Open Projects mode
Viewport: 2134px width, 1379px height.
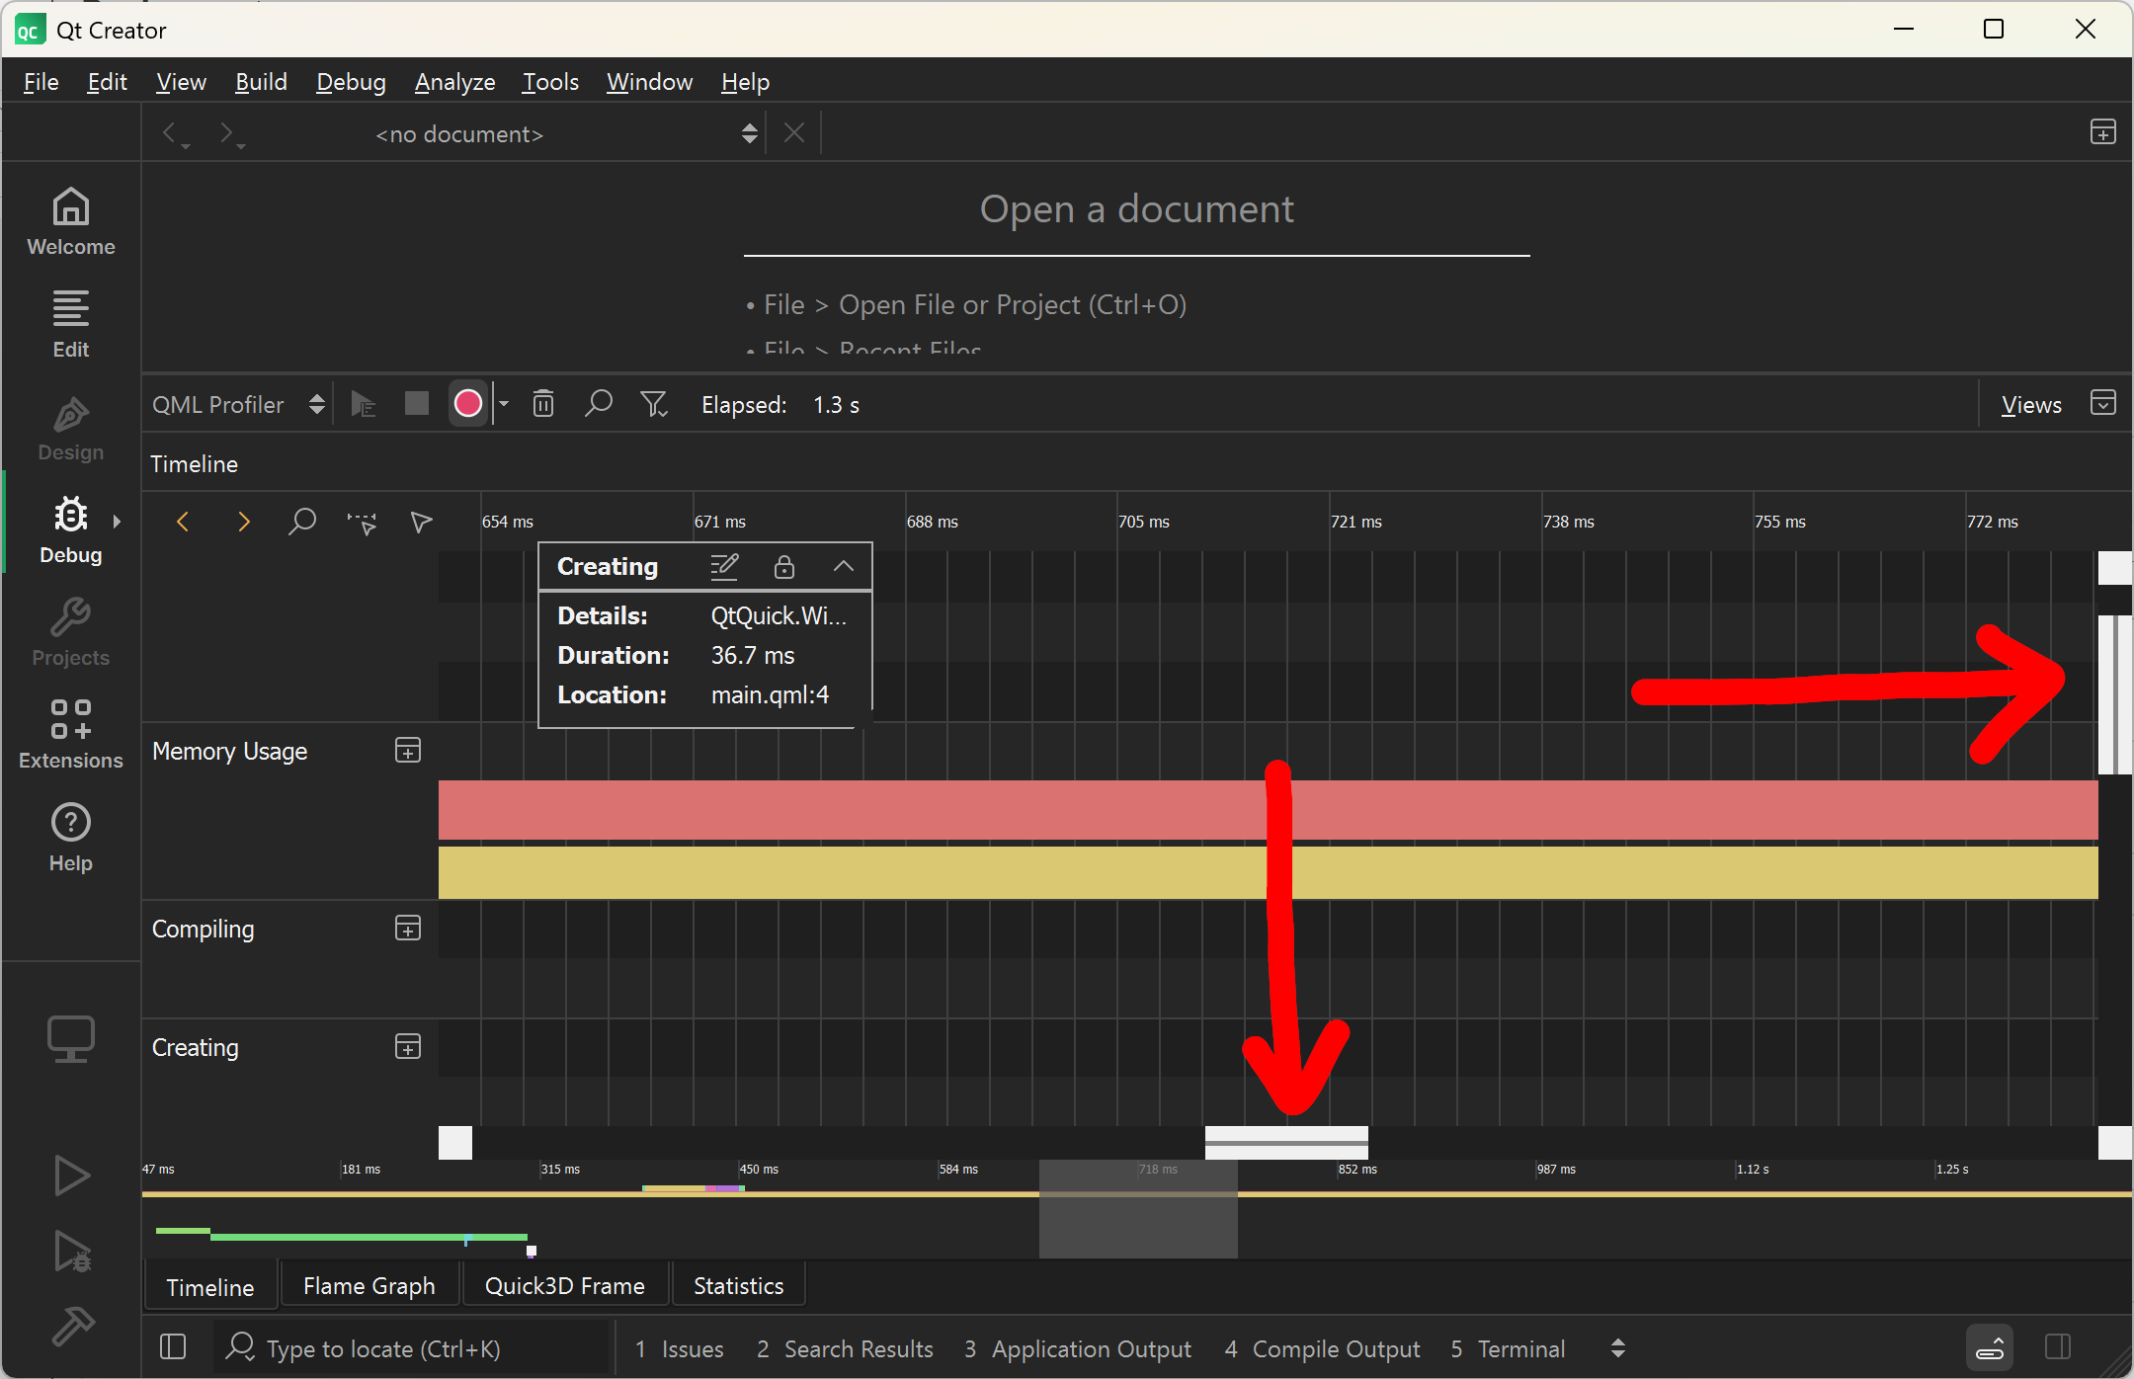point(70,633)
